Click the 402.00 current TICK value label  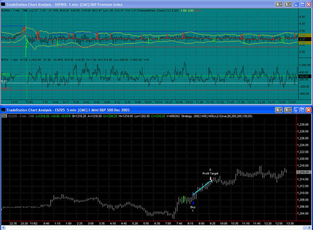click(304, 76)
